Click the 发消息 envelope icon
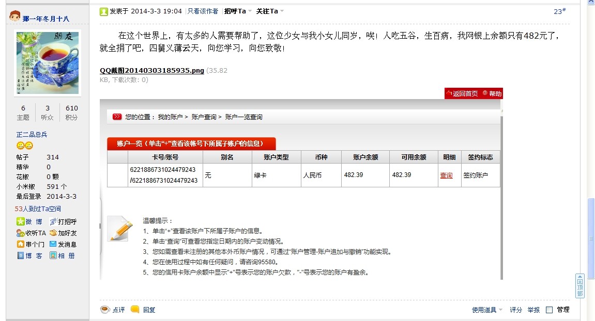This screenshot has height=321, width=595. tap(53, 244)
